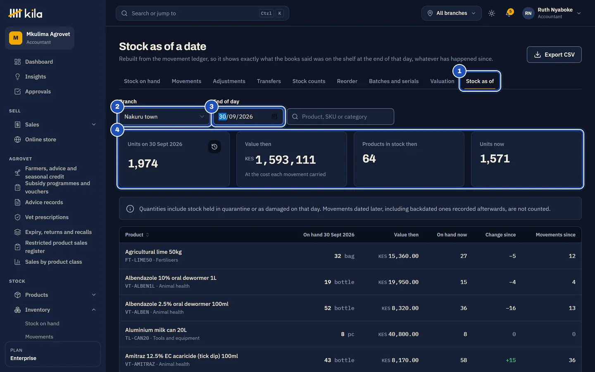595x372 pixels.
Task: Click the Vet prescriptions shield icon
Action: (x=17, y=217)
